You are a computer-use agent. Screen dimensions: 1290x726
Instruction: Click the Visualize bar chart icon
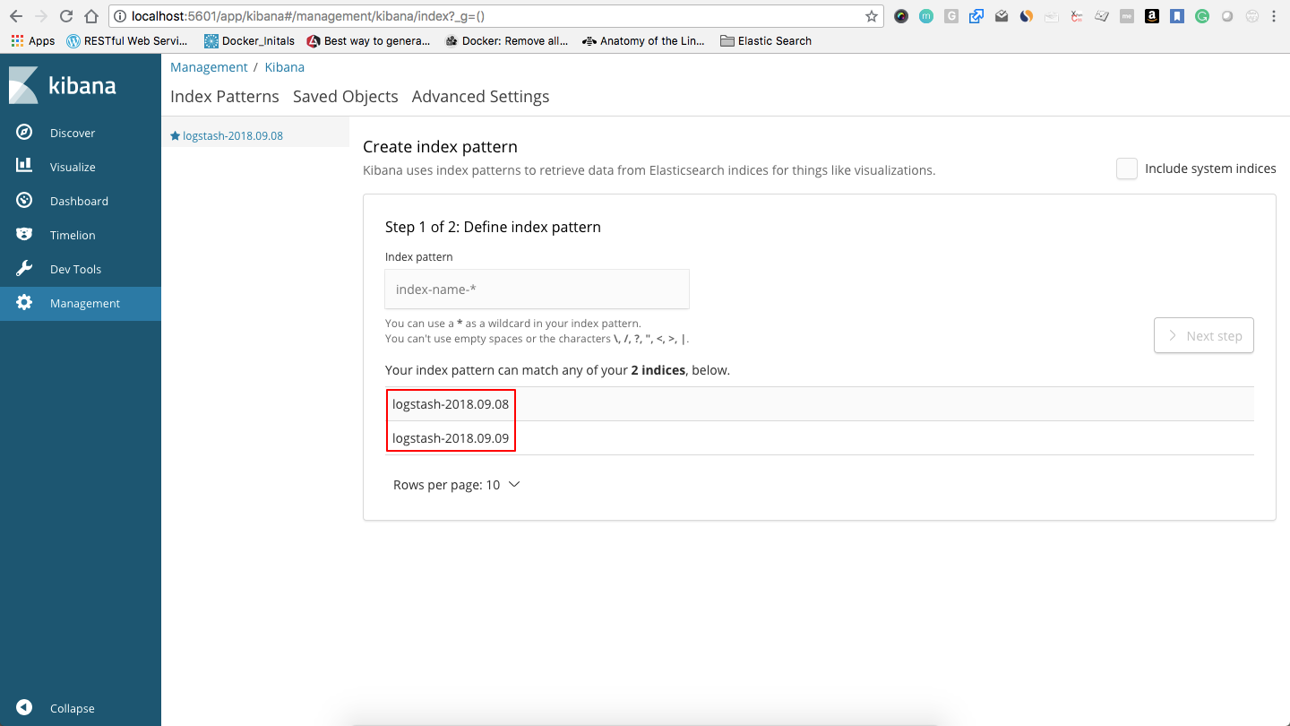pos(24,167)
